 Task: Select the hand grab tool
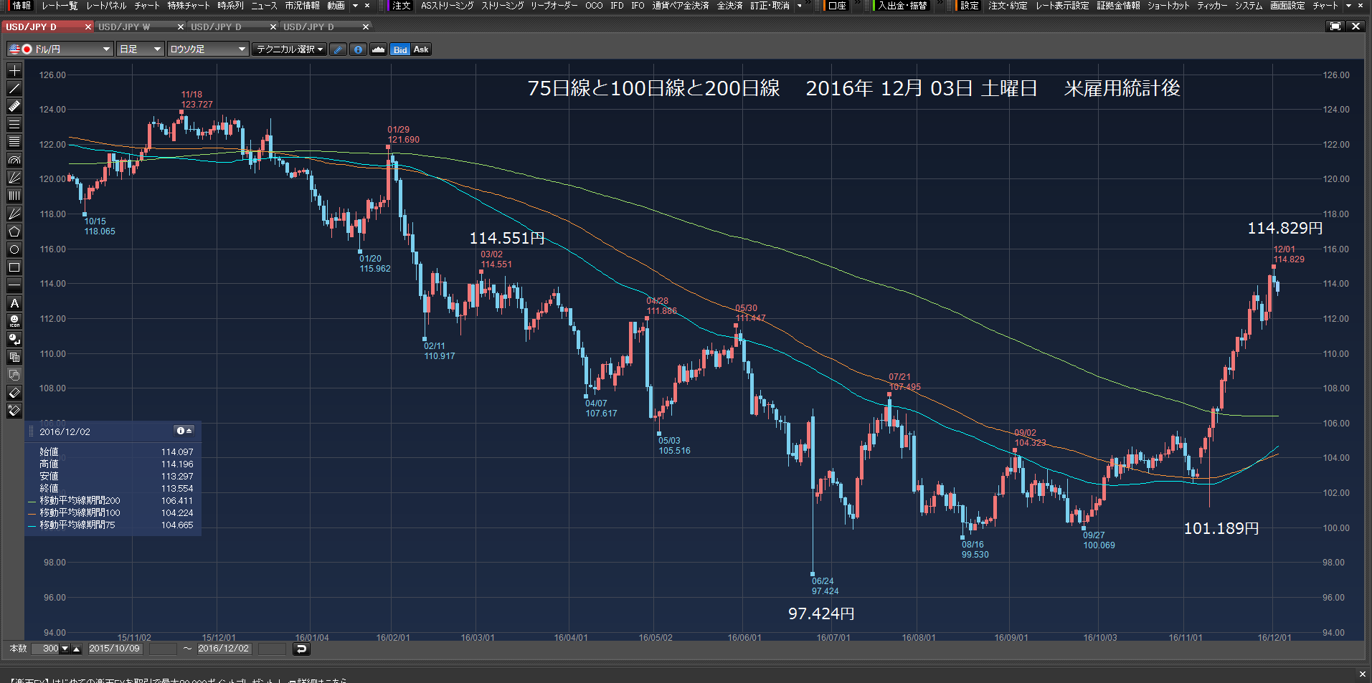pyautogui.click(x=14, y=375)
